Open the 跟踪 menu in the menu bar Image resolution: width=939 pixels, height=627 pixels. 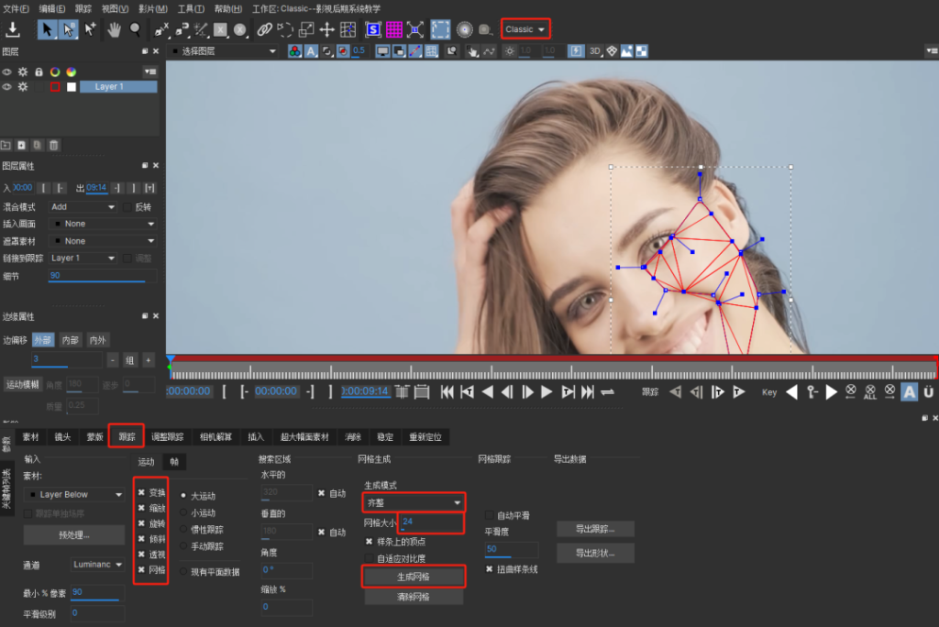[82, 8]
